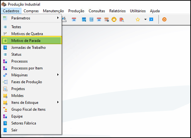Open the Compras menu
Viewport: 191px width, 138px height.
pos(31,11)
